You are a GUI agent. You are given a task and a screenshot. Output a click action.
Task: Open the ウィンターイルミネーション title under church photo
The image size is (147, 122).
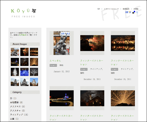(x=92, y=118)
